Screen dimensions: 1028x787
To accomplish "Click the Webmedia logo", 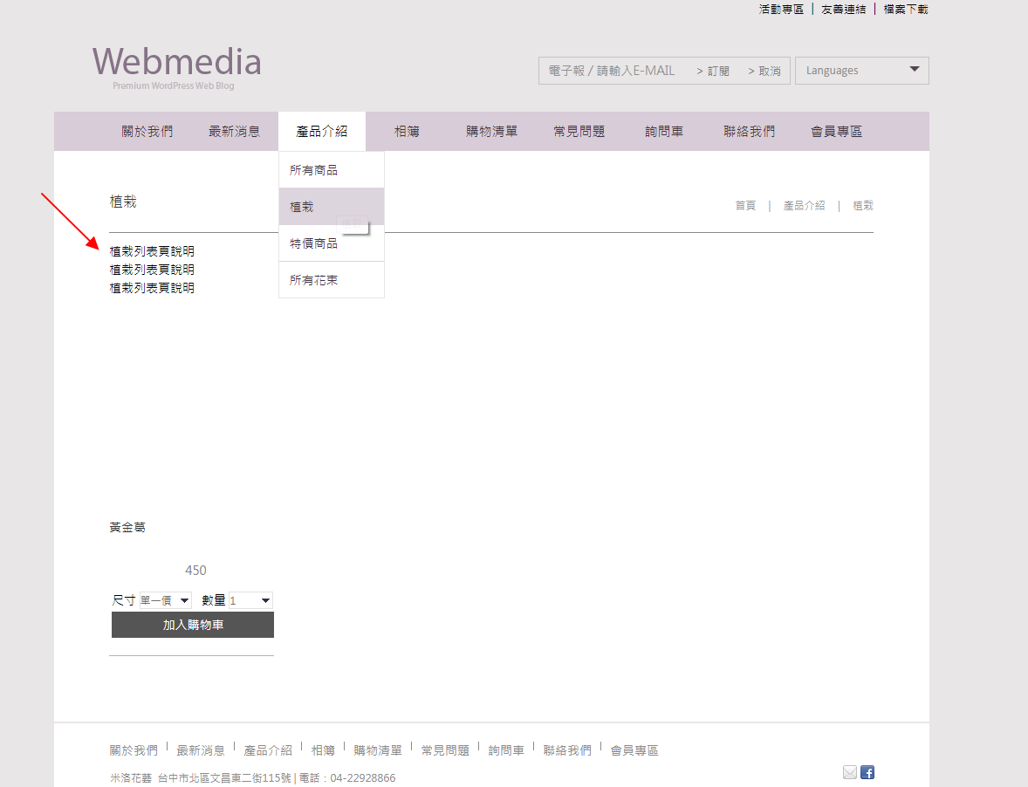I will (x=176, y=65).
